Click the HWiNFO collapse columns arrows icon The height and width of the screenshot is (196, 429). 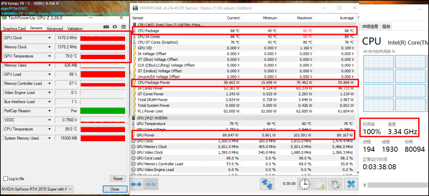151,184
